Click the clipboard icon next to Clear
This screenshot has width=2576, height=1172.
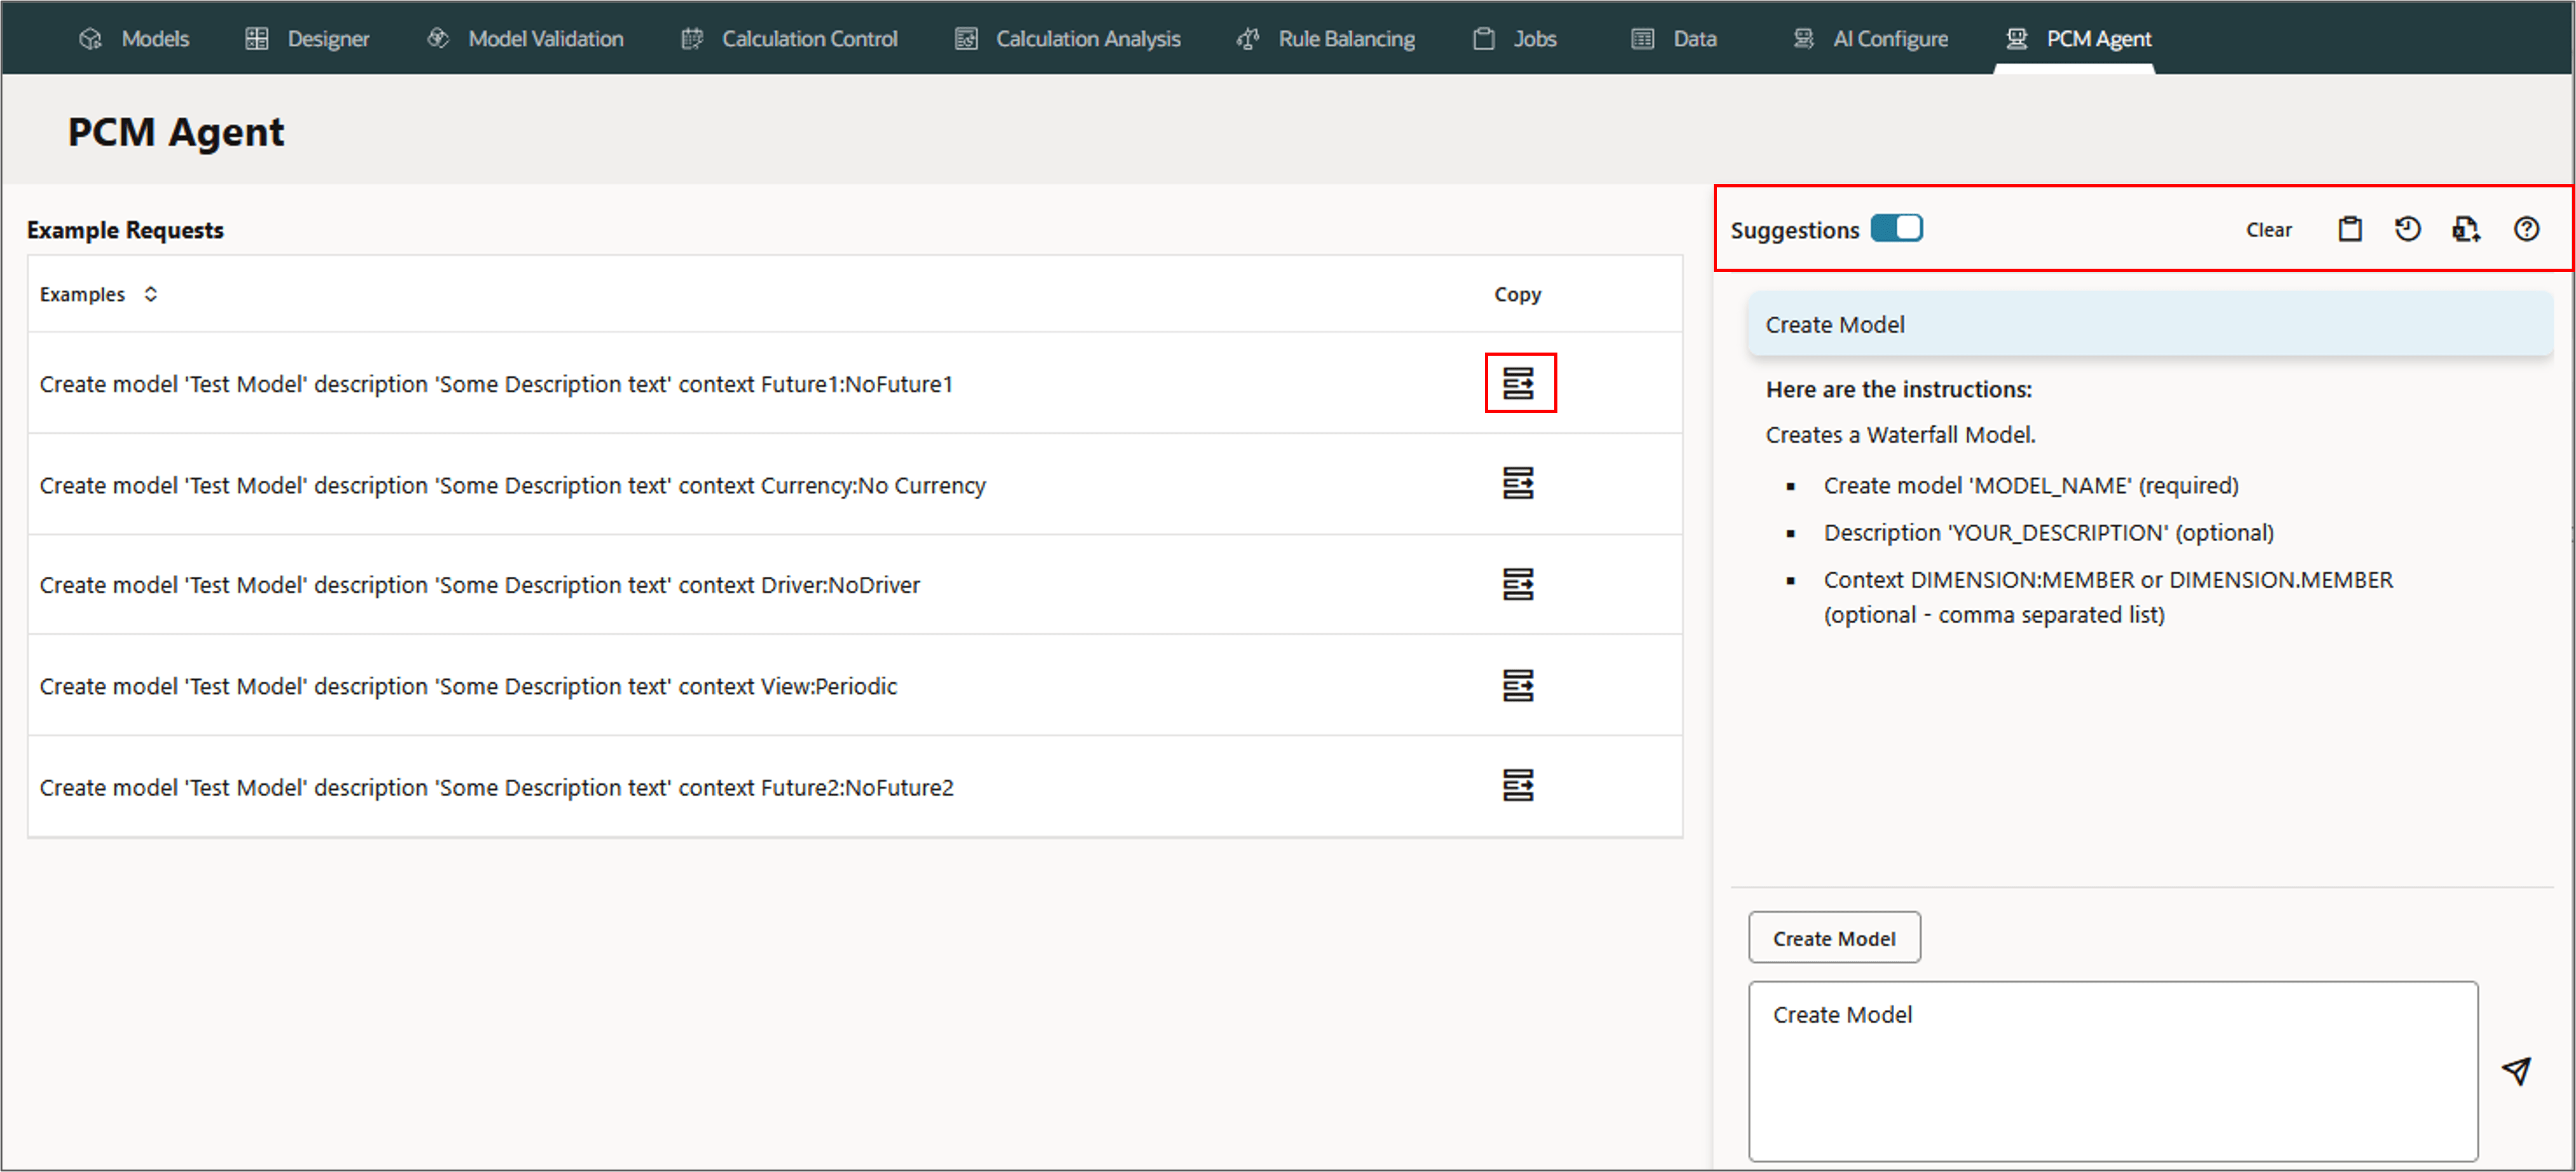point(2349,229)
